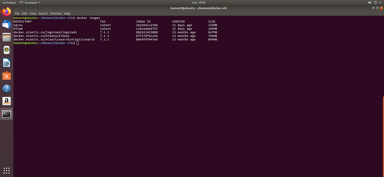Open the Amazon launcher in the dock
This screenshot has height=177, width=384.
point(6,101)
